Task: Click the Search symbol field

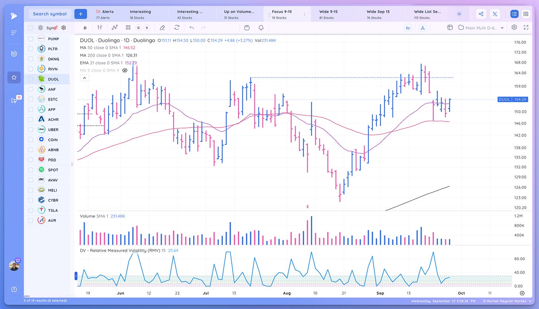Action: point(50,14)
